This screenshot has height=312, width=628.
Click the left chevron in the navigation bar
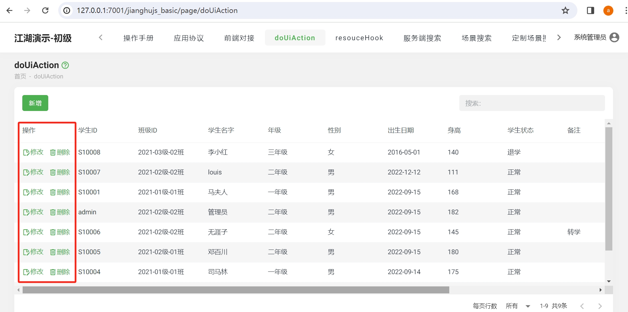click(101, 38)
